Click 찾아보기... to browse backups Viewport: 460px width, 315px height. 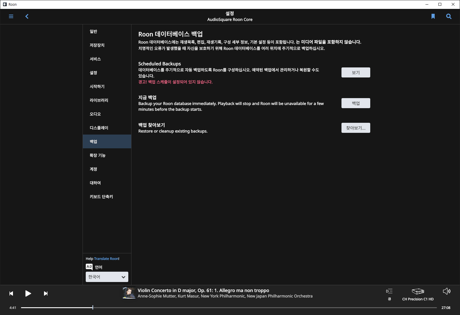356,128
